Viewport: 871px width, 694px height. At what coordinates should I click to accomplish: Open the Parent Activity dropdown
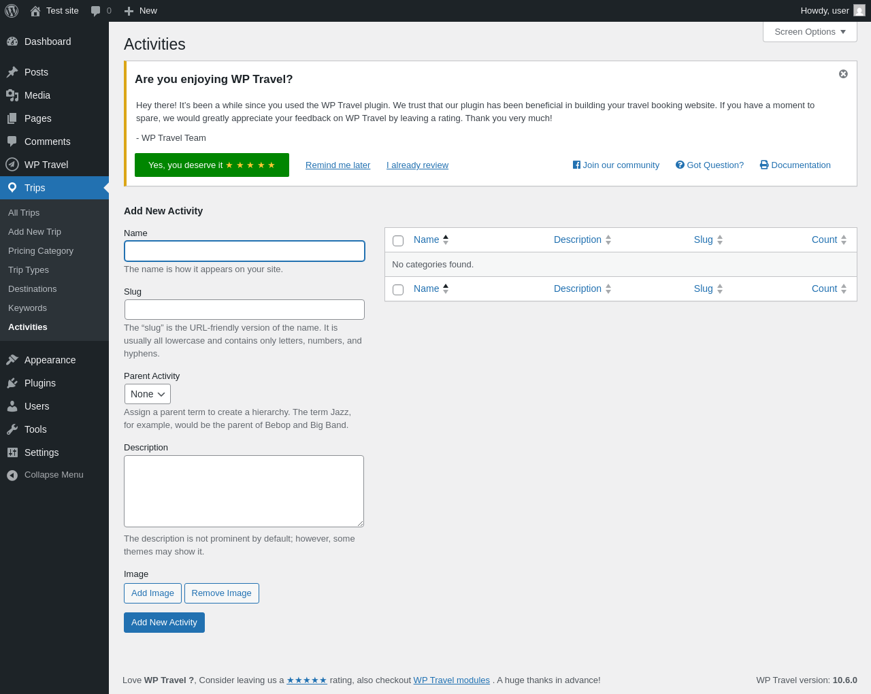click(148, 394)
